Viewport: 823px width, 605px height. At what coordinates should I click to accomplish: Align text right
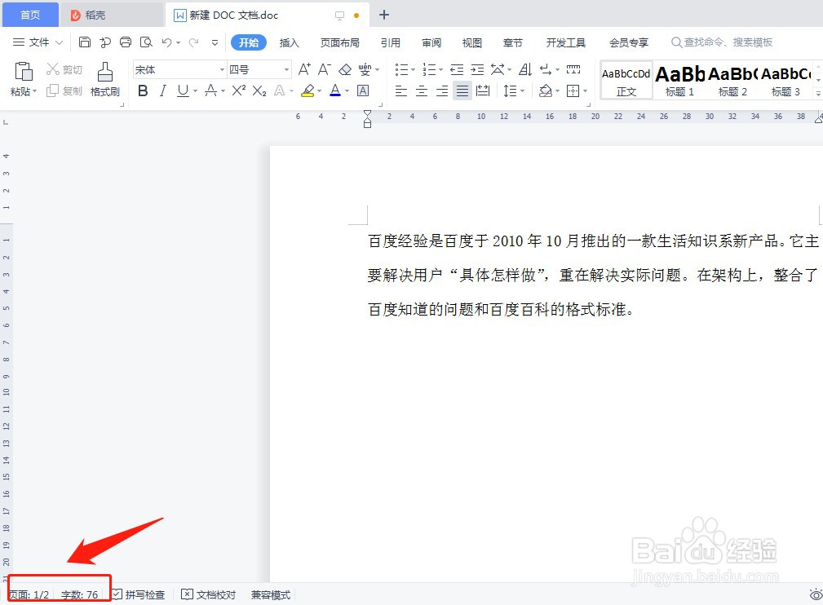click(442, 91)
